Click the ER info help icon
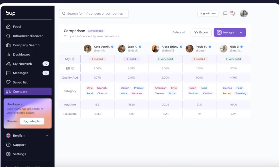279x167 pixels. tap(73, 68)
